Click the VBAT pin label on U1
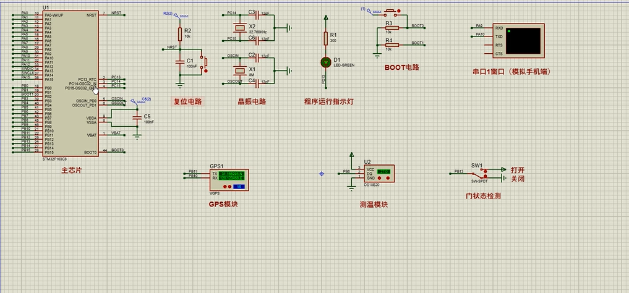629x293 pixels. click(x=92, y=135)
